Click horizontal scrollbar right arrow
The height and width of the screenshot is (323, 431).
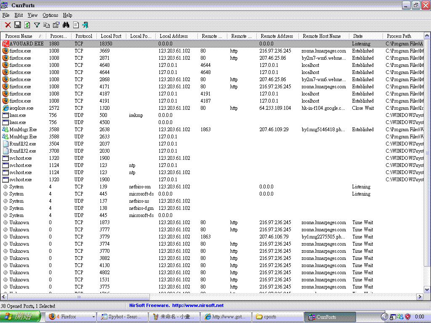click(x=420, y=297)
